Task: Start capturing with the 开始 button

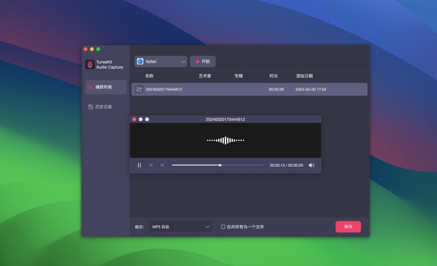Action: click(x=203, y=61)
